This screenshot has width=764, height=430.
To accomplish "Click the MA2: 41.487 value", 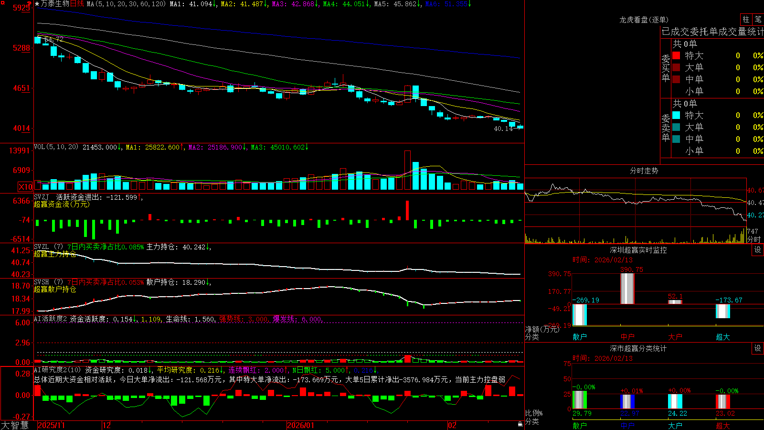I will pyautogui.click(x=244, y=4).
